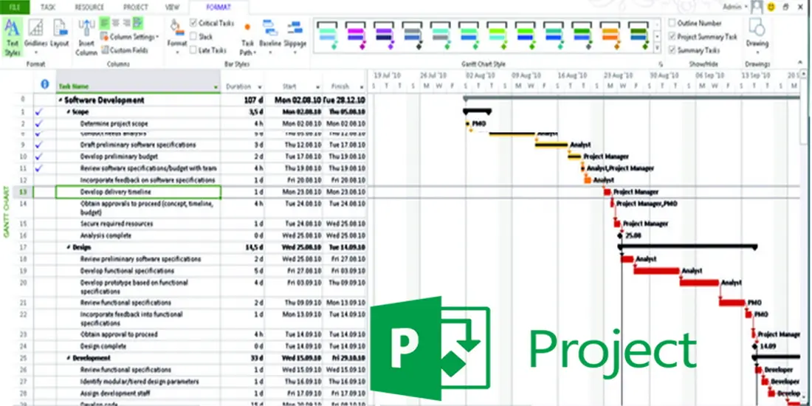
Task: Open the FILE tab
Action: click(15, 7)
